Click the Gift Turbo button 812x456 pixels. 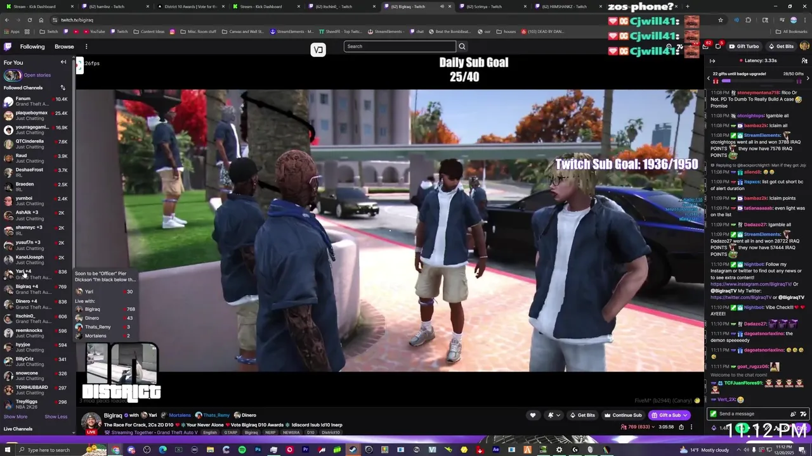click(x=743, y=46)
